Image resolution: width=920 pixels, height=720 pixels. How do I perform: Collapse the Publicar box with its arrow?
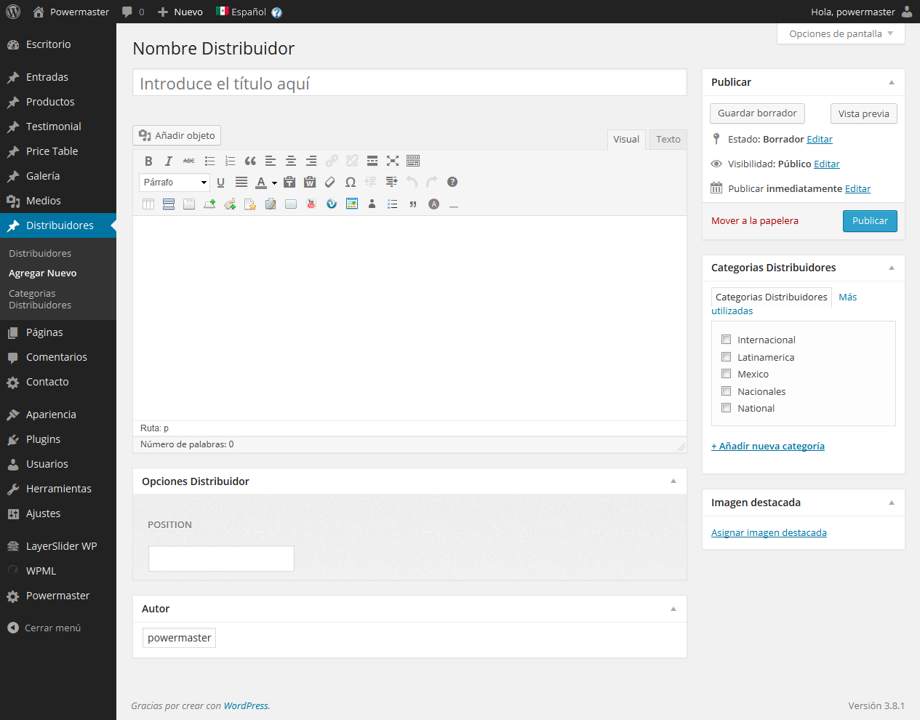(x=892, y=82)
